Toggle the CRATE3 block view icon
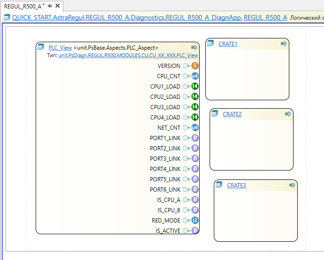The height and width of the screenshot is (260, 324). [x=292, y=186]
